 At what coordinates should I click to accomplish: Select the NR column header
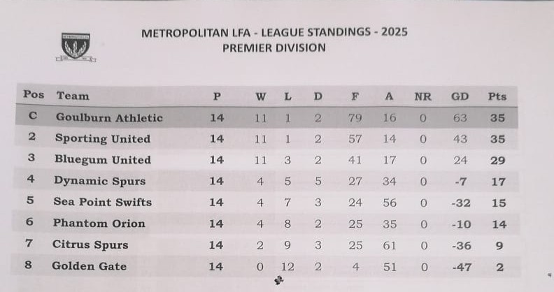click(422, 96)
